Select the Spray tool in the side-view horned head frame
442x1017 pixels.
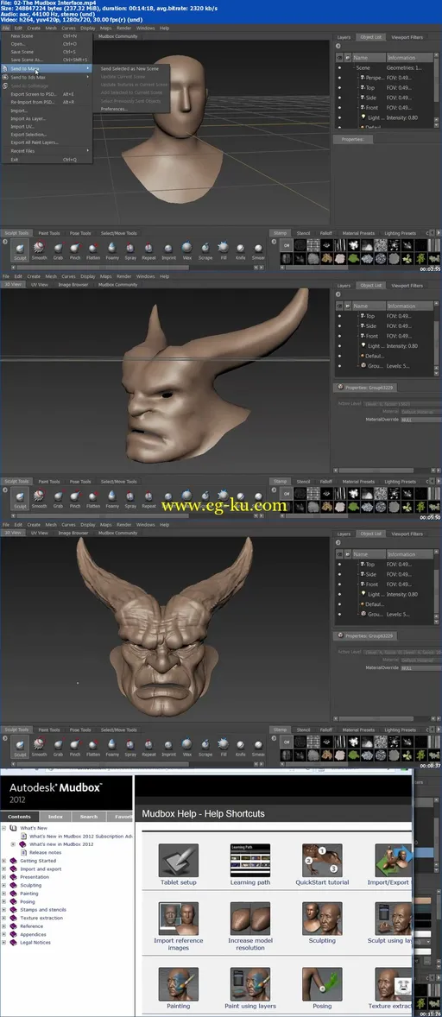pyautogui.click(x=130, y=498)
